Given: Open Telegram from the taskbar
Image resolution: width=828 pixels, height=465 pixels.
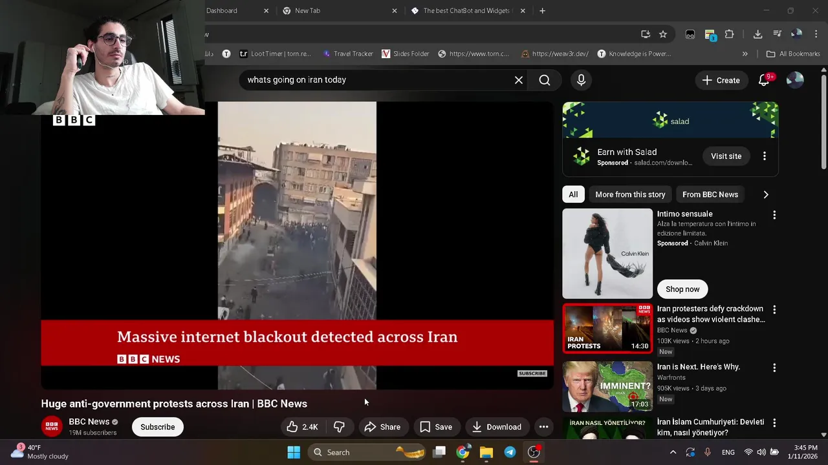Looking at the screenshot, I should 510,452.
